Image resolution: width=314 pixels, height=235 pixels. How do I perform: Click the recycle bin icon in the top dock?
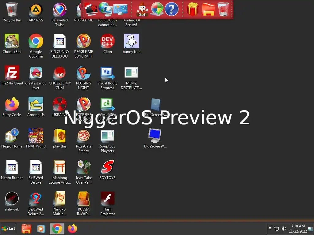pyautogui.click(x=223, y=9)
